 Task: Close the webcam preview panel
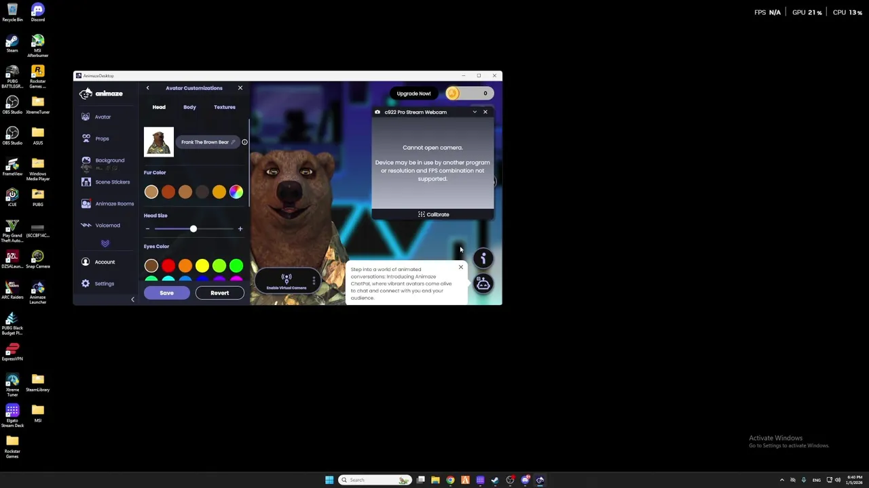(x=485, y=112)
